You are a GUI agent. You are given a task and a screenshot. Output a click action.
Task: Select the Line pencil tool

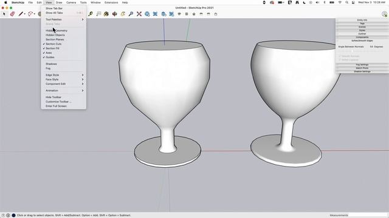pyautogui.click(x=21, y=14)
